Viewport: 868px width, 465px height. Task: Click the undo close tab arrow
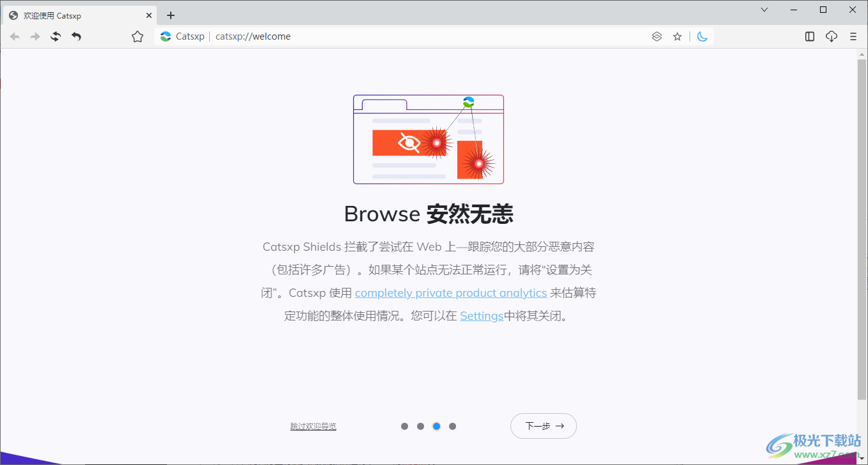tap(76, 37)
